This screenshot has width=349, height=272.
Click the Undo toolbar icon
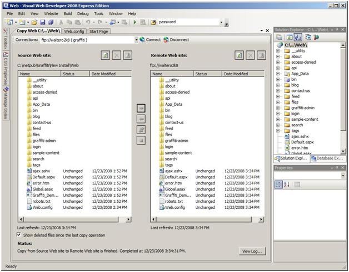pyautogui.click(x=88, y=22)
